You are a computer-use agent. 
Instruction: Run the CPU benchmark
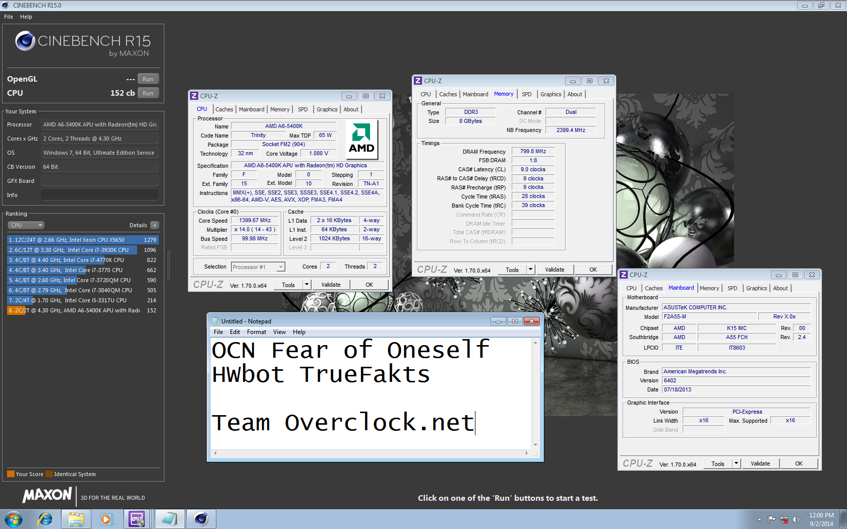tap(148, 93)
